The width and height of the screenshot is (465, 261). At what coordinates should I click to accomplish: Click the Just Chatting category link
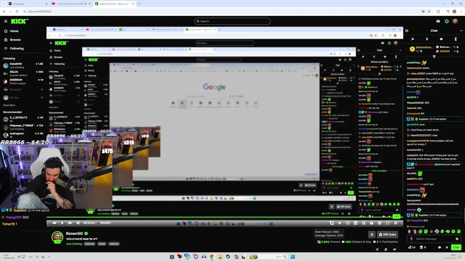pos(74,244)
